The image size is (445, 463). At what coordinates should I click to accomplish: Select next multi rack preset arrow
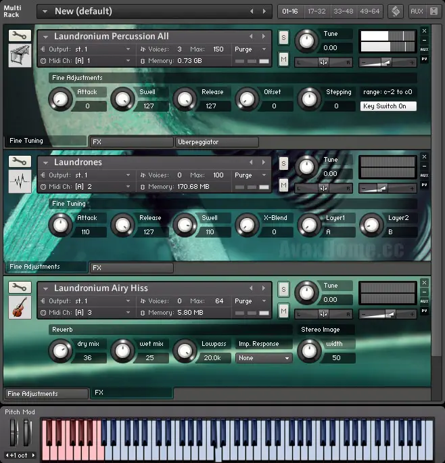pyautogui.click(x=264, y=12)
